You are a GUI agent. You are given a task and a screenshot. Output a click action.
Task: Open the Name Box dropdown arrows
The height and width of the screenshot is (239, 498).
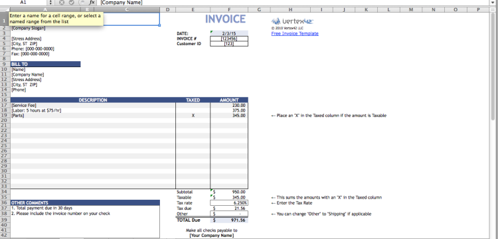tap(50, 2)
